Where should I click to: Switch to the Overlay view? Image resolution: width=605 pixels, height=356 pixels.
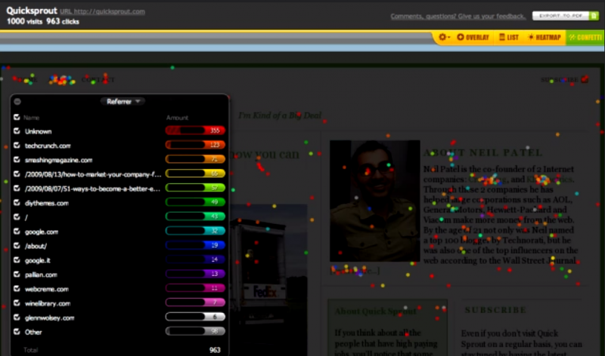point(473,37)
